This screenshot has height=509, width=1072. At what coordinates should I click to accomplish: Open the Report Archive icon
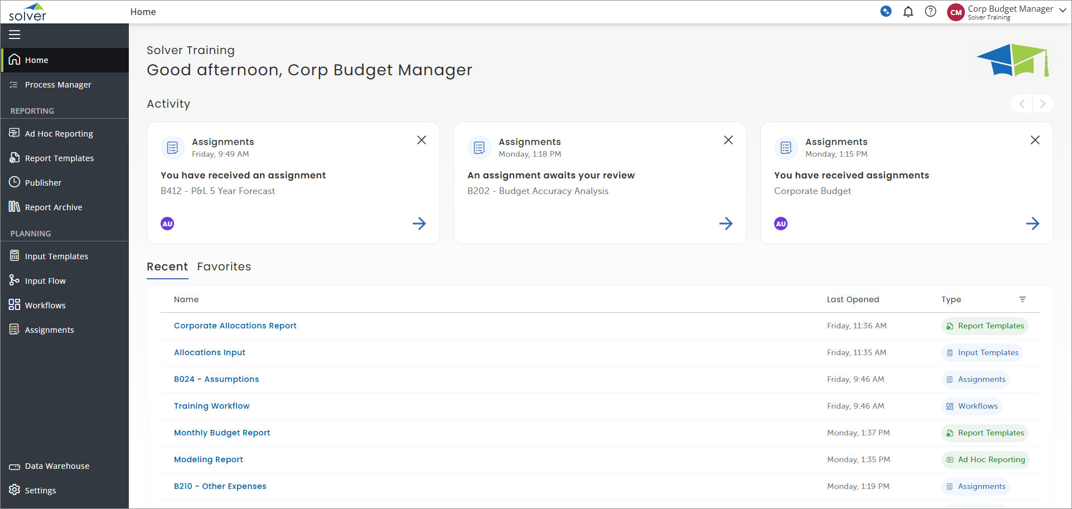point(14,207)
